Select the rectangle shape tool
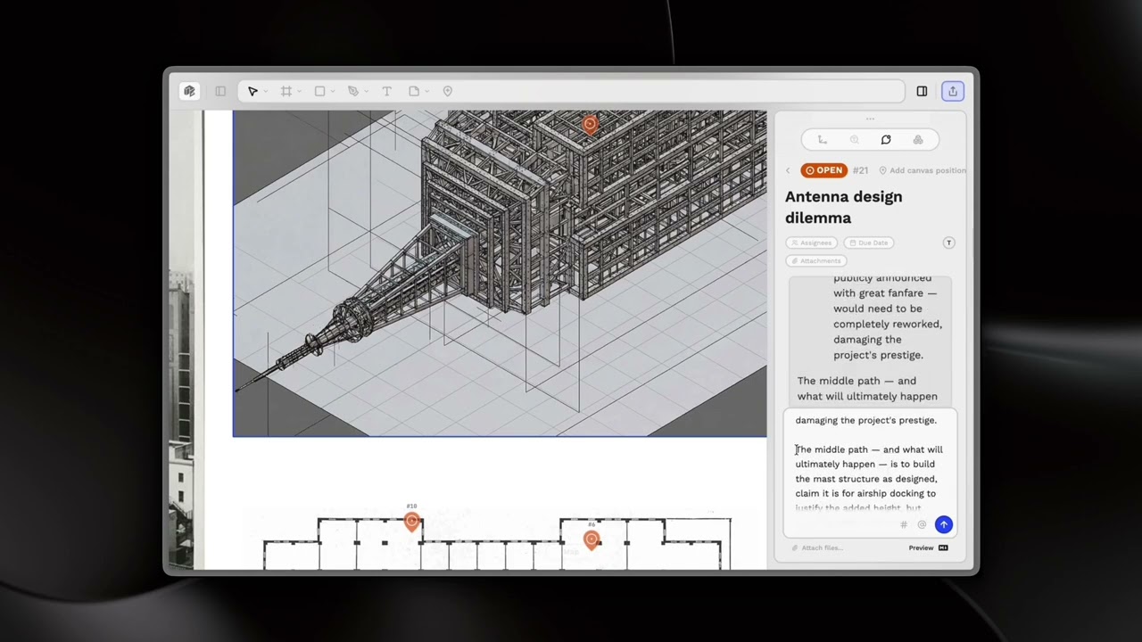This screenshot has height=642, width=1142. [319, 91]
